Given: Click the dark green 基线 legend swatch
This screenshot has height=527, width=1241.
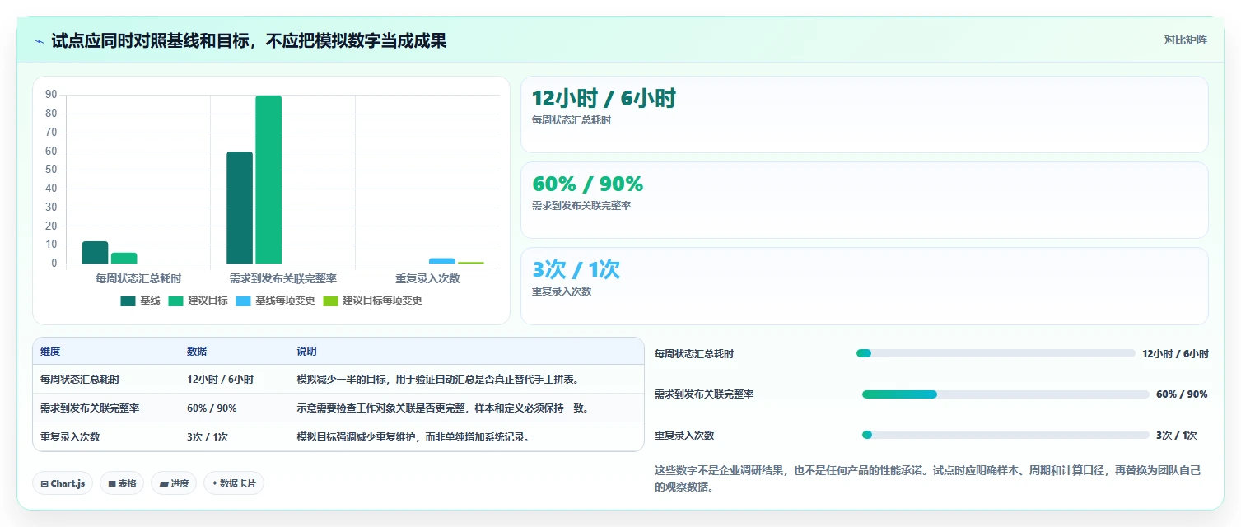Looking at the screenshot, I should 128,301.
